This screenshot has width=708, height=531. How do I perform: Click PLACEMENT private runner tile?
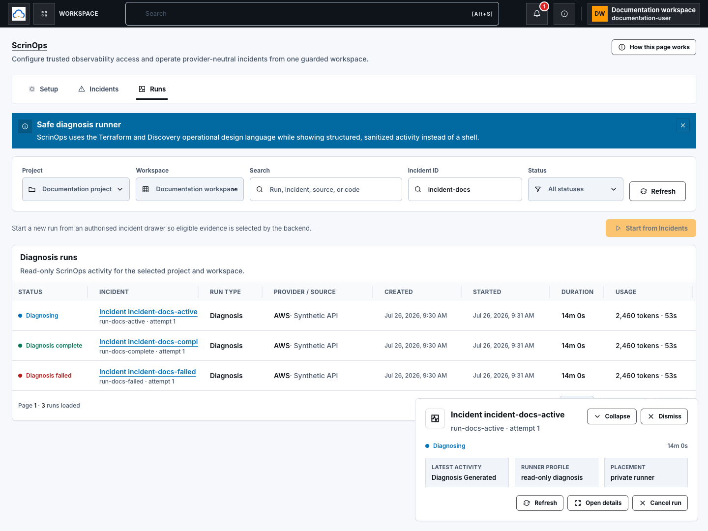(x=646, y=472)
